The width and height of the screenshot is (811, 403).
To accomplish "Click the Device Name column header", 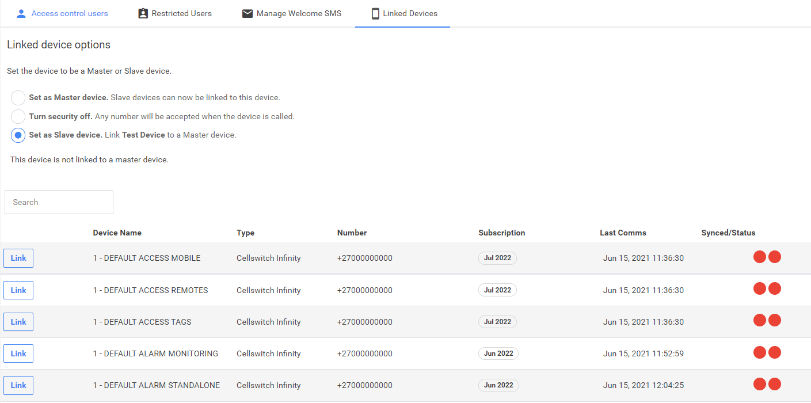I will click(x=117, y=233).
